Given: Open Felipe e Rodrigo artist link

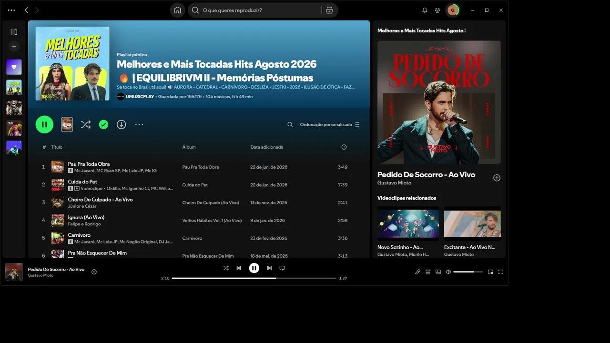Looking at the screenshot, I should (x=84, y=224).
